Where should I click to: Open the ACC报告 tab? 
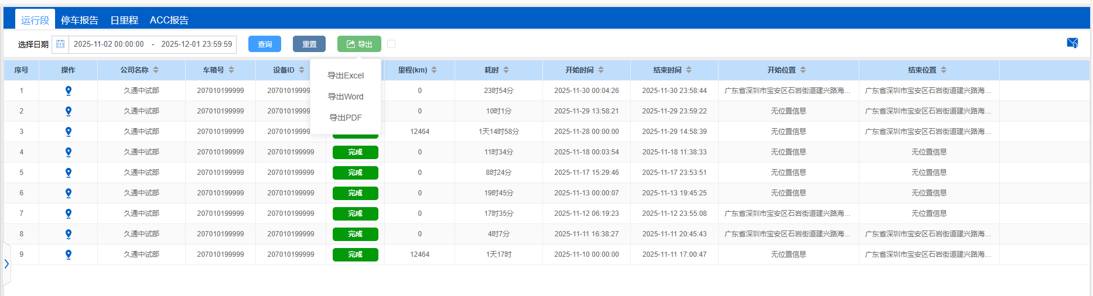pyautogui.click(x=169, y=20)
